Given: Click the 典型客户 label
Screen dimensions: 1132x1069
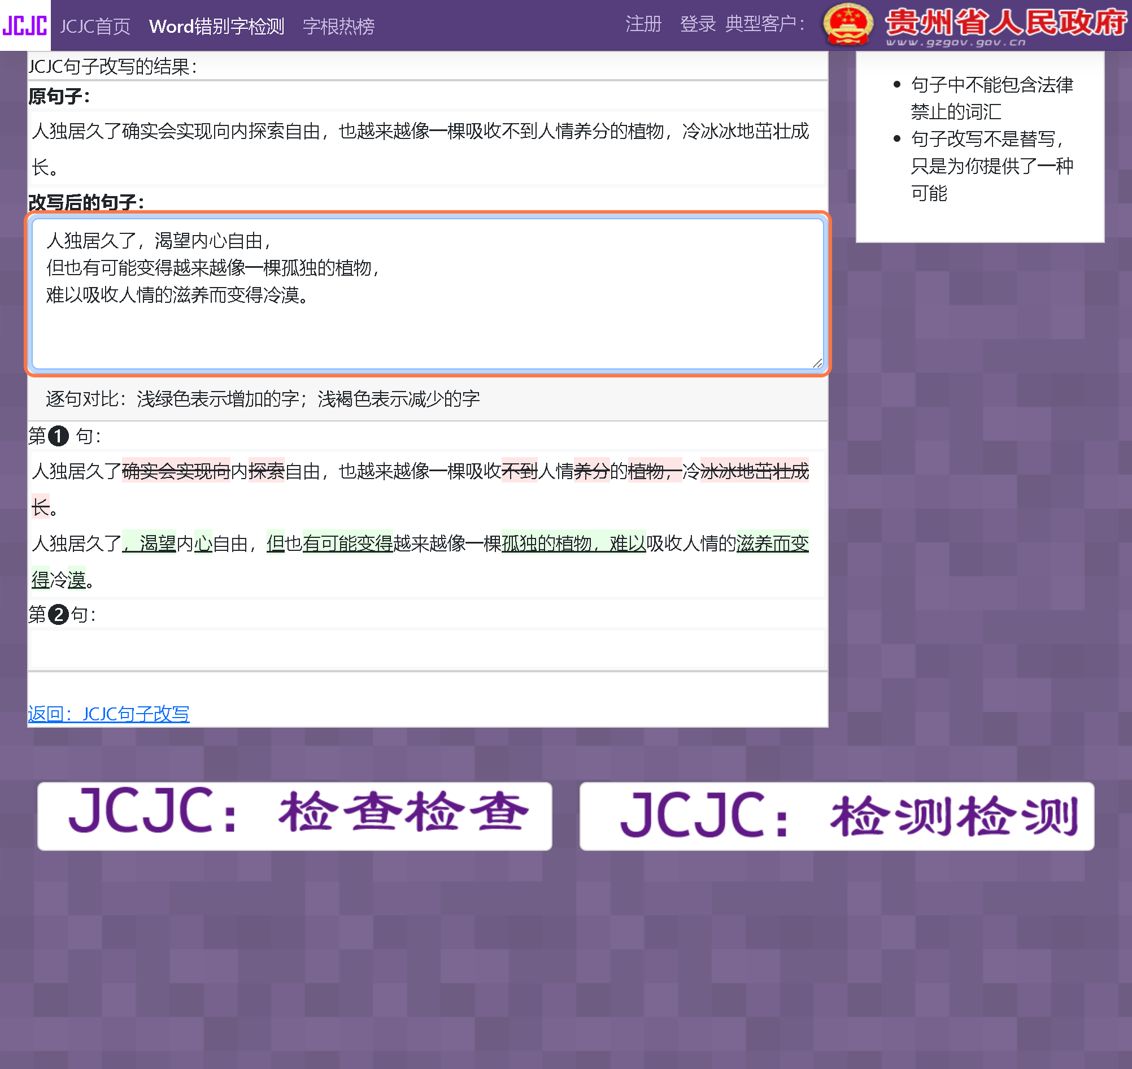Looking at the screenshot, I should click(x=765, y=24).
